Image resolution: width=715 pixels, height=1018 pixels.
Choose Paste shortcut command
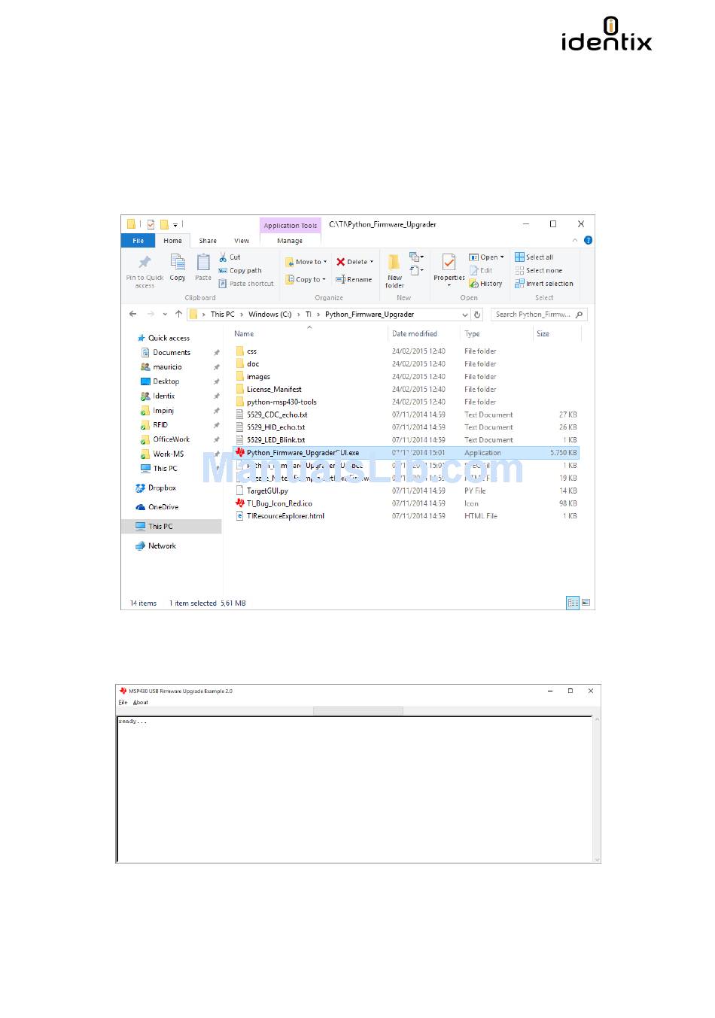pyautogui.click(x=246, y=284)
